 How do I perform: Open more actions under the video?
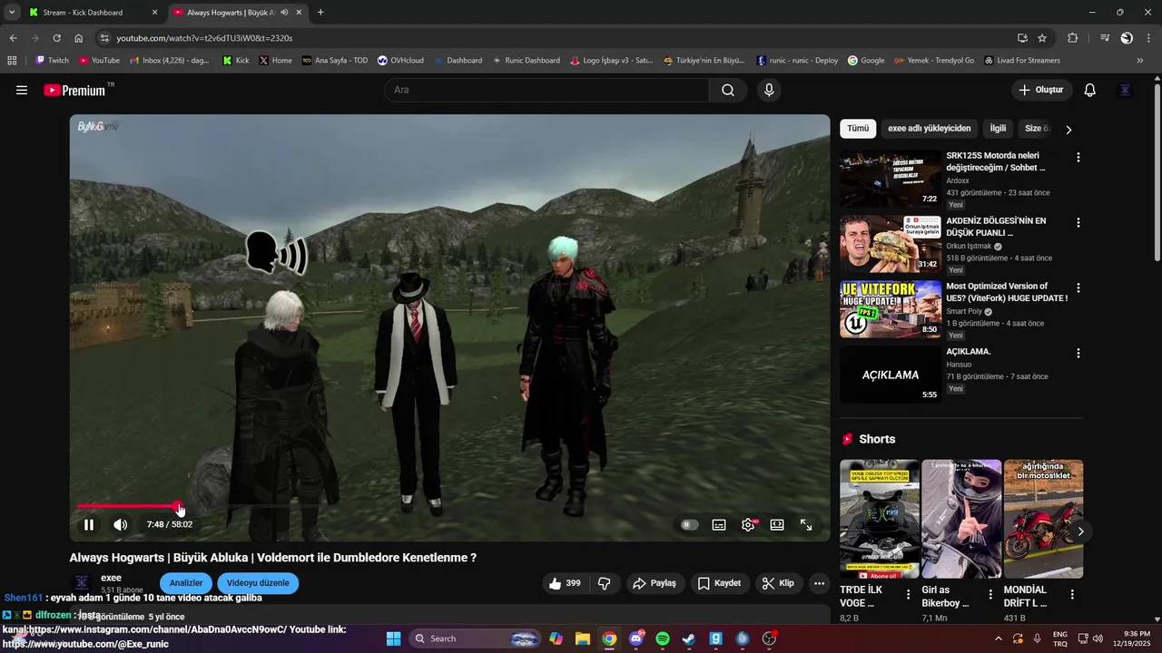(x=819, y=583)
